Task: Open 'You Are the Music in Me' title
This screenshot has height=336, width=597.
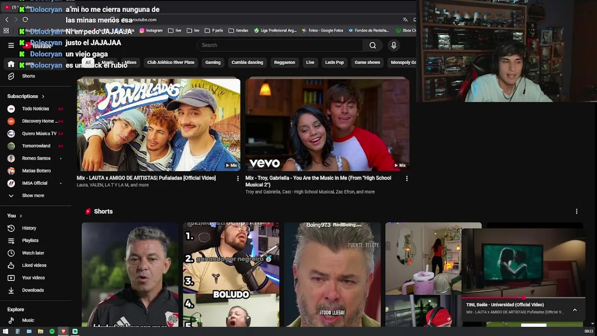Action: tap(318, 182)
